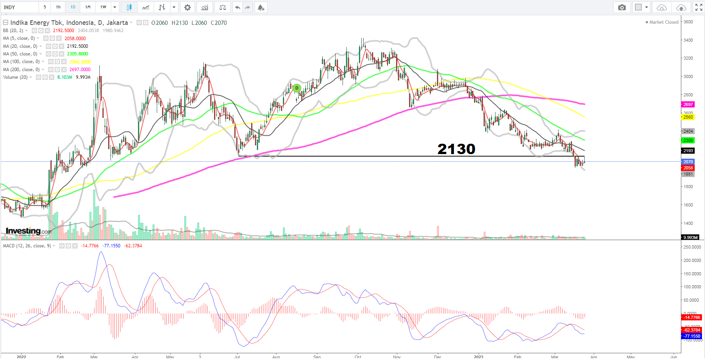Open the more time intervals dropdown

tap(115, 7)
